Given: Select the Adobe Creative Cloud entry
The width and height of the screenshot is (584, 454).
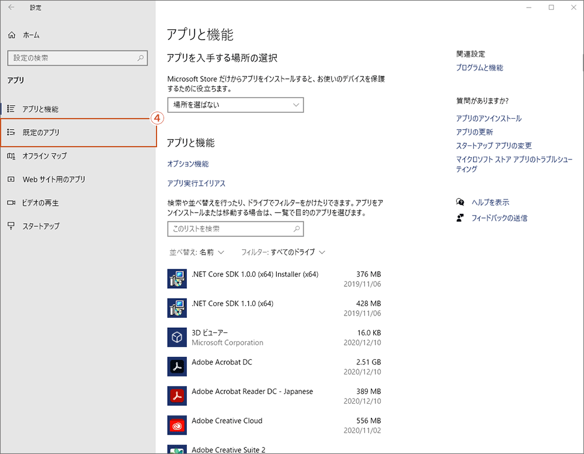Looking at the screenshot, I should tap(274, 425).
